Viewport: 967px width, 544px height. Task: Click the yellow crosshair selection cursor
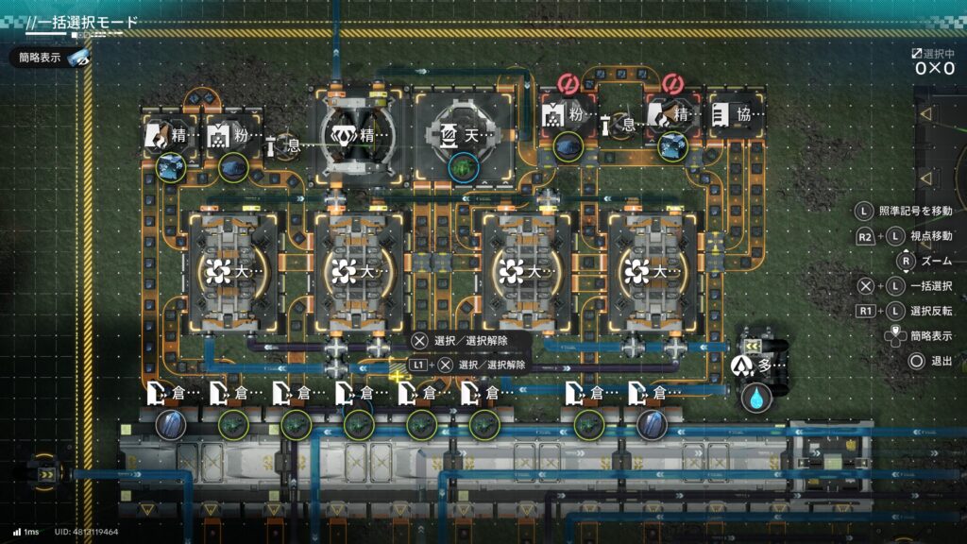(398, 375)
